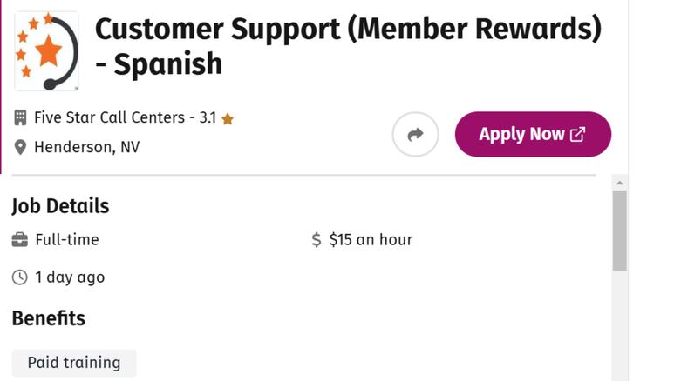Click the Job Details heading
The width and height of the screenshot is (674, 381).
click(x=61, y=206)
